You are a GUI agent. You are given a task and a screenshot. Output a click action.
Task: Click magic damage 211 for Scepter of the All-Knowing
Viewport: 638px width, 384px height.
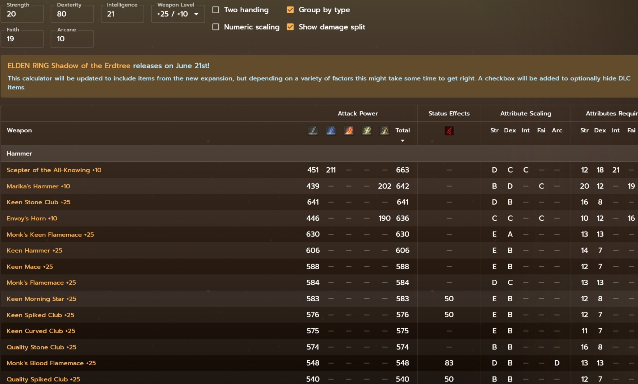[x=331, y=170]
